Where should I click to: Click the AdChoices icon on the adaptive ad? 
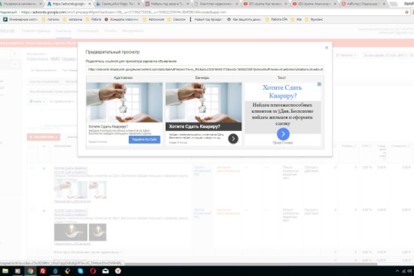tap(161, 85)
